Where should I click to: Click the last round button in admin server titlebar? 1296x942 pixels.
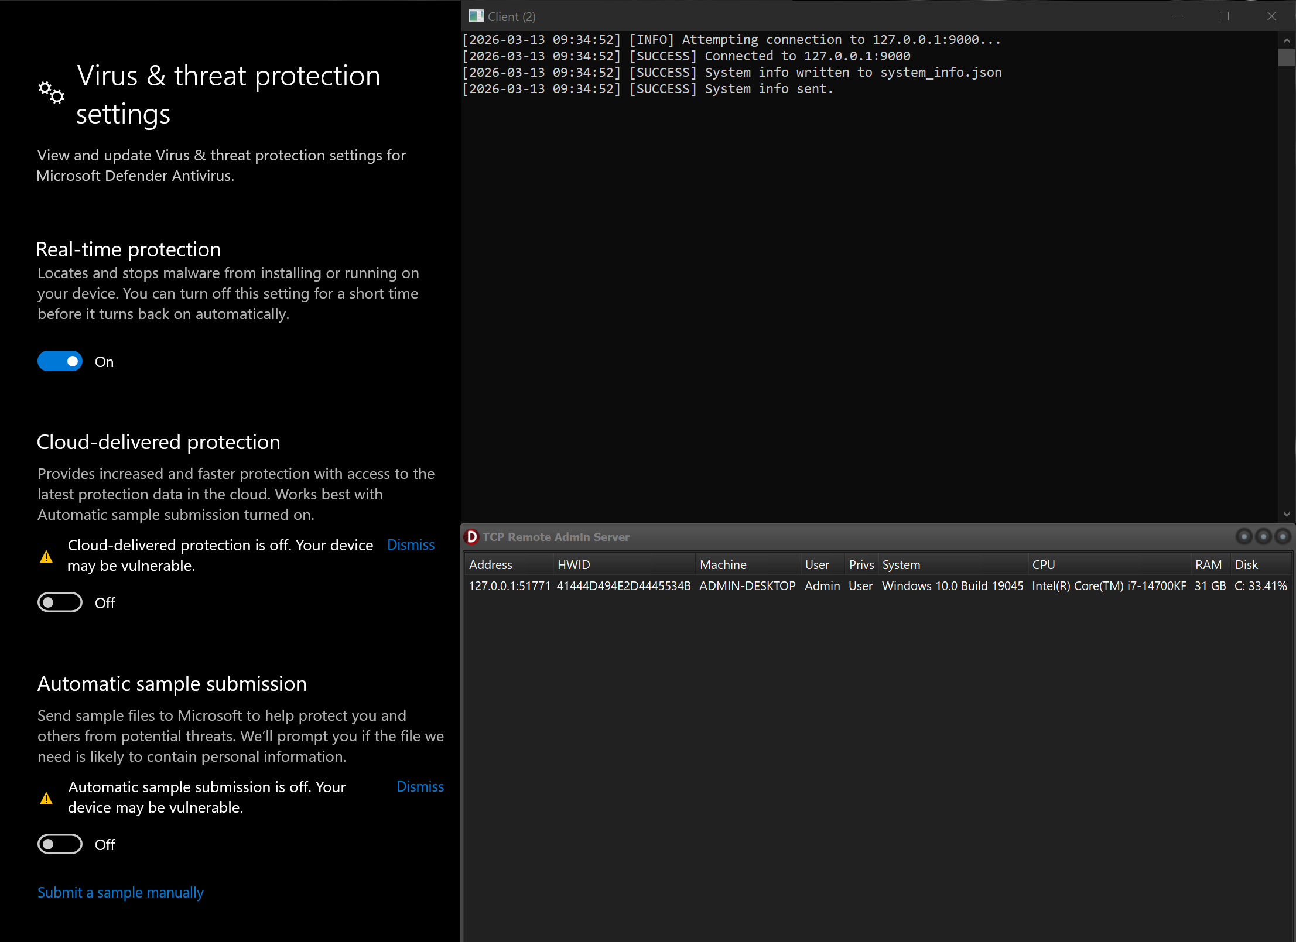click(x=1283, y=536)
